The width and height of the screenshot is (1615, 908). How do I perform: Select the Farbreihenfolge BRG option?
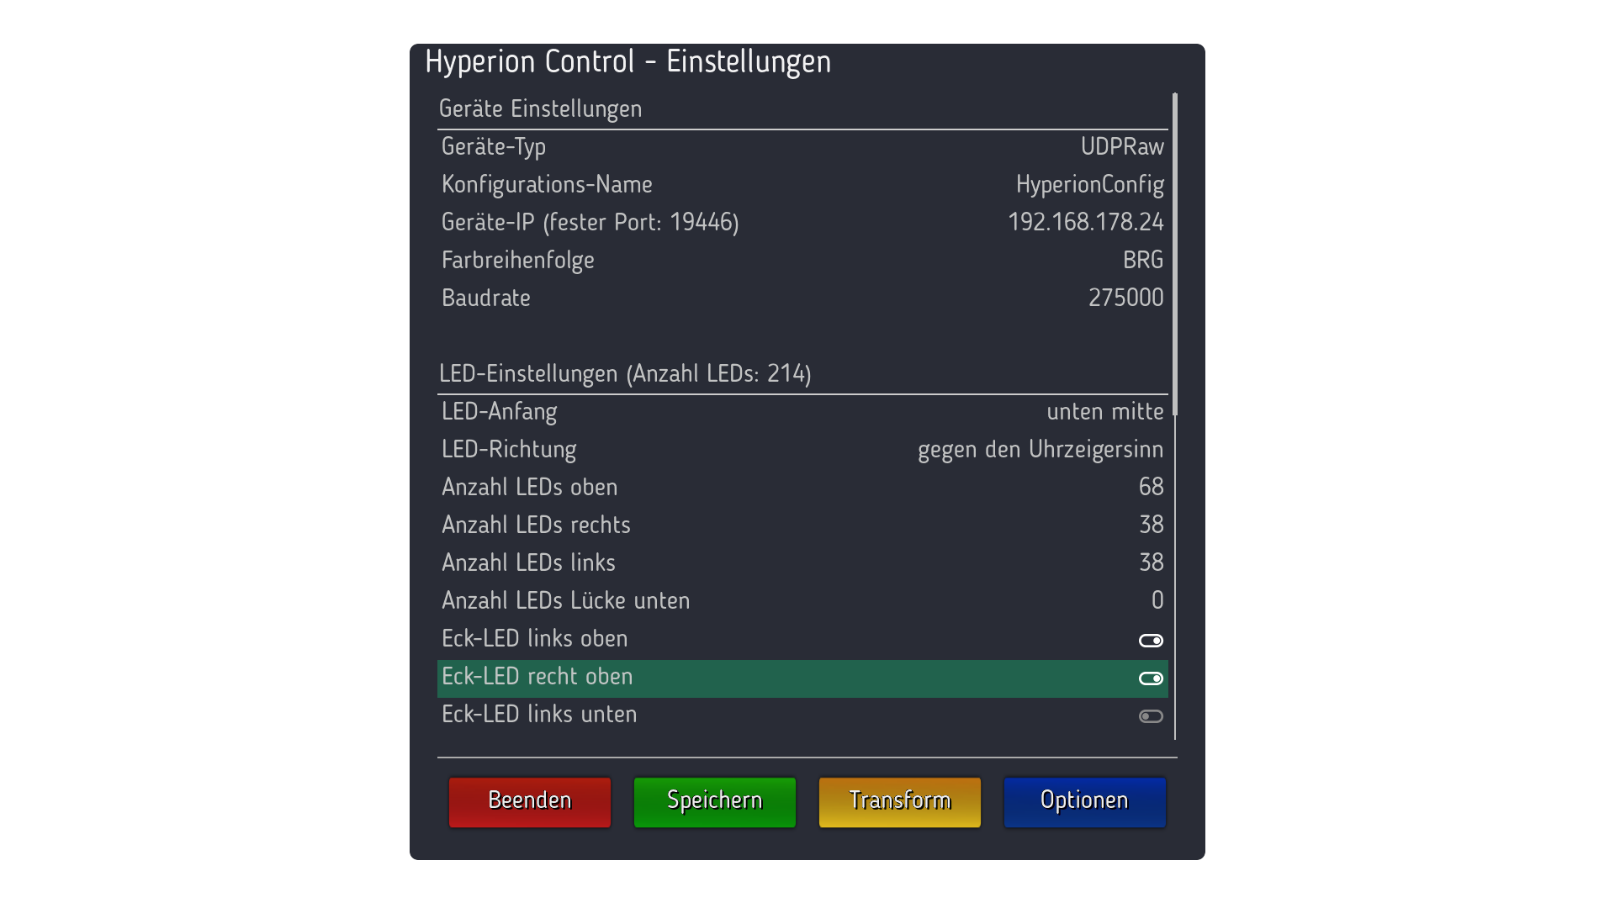pos(1143,260)
